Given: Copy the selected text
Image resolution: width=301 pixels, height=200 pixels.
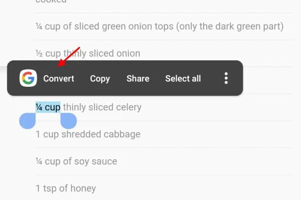Looking at the screenshot, I should point(100,78).
